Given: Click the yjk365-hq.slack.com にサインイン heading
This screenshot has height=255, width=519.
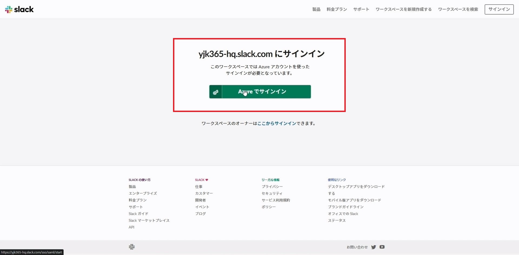Looking at the screenshot, I should [x=261, y=54].
